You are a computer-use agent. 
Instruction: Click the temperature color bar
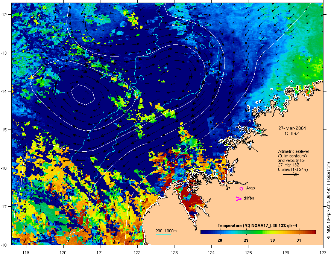coord(258,232)
